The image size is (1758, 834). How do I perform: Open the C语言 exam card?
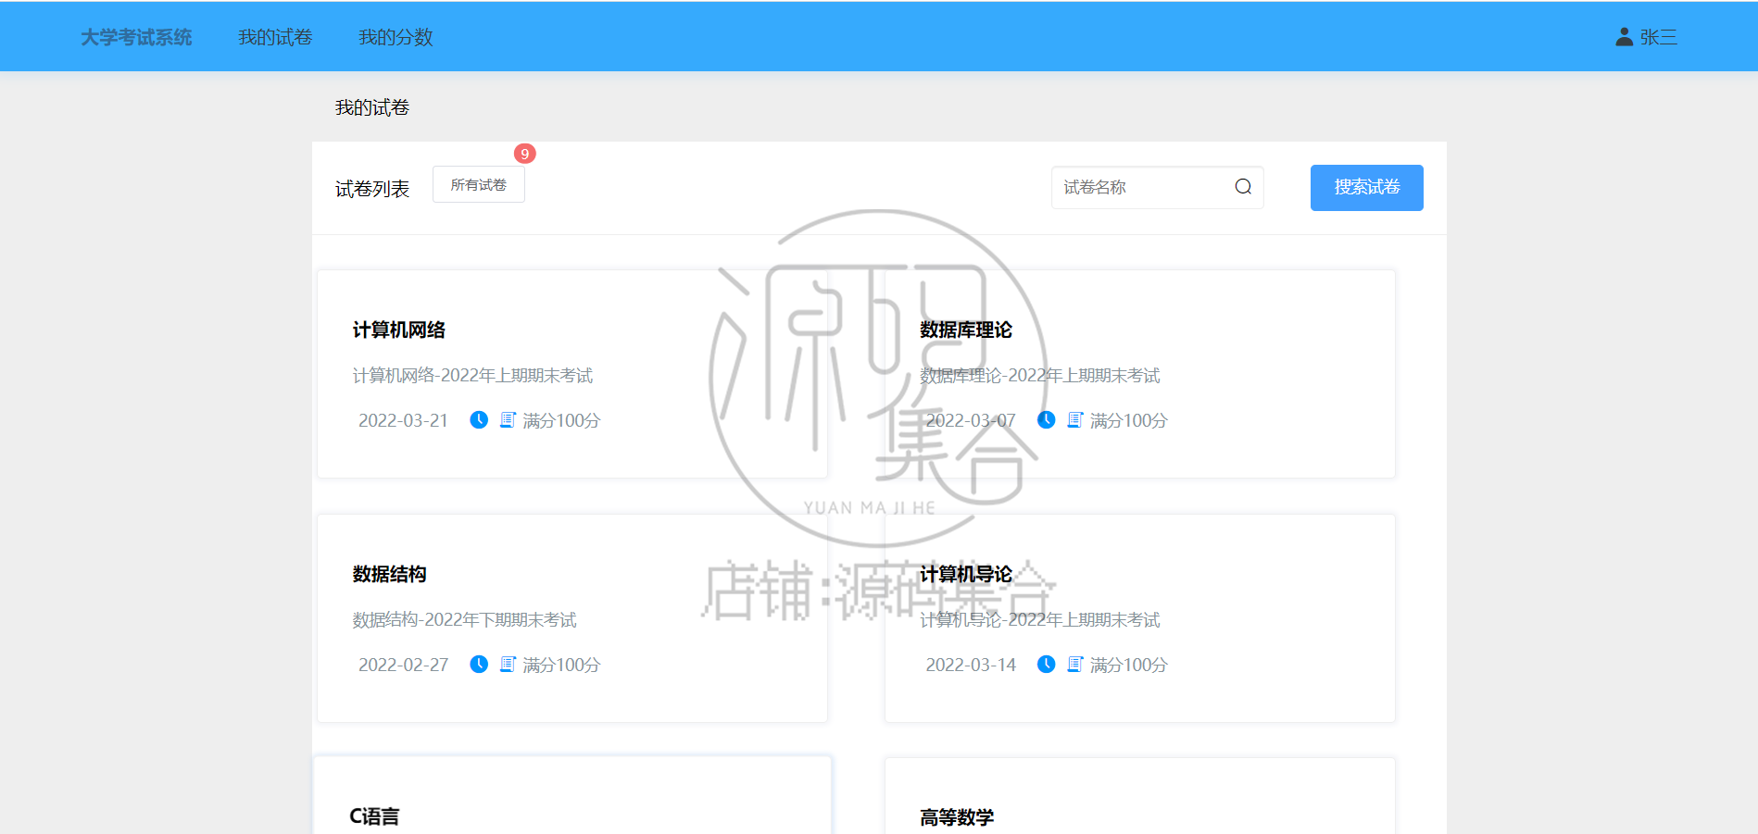tap(572, 795)
